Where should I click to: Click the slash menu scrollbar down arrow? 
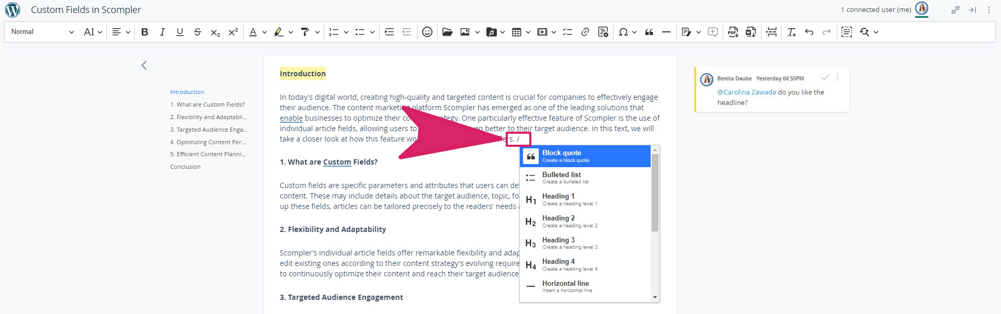(x=655, y=297)
